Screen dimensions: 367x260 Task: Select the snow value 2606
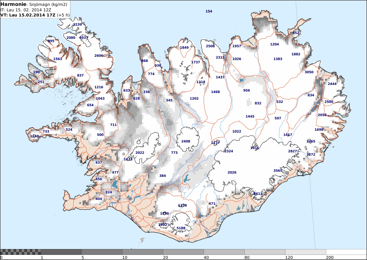99,56
